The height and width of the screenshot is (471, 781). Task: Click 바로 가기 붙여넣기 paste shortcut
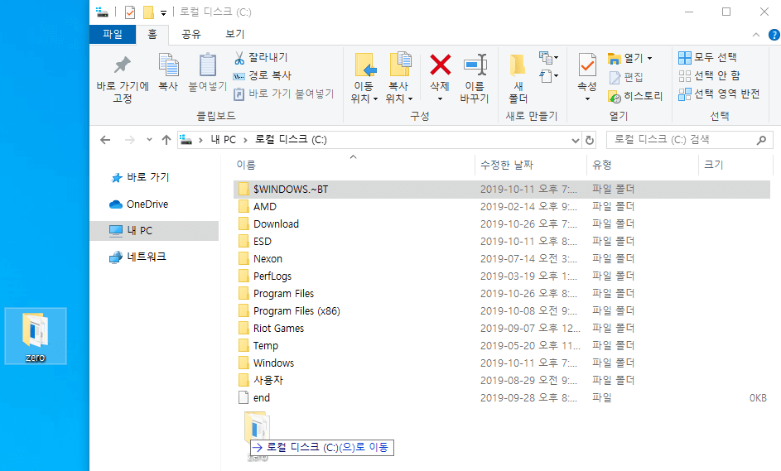point(284,94)
